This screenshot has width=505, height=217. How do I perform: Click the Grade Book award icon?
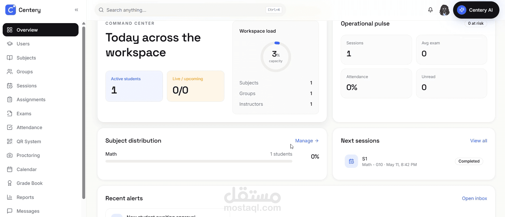(x=10, y=183)
